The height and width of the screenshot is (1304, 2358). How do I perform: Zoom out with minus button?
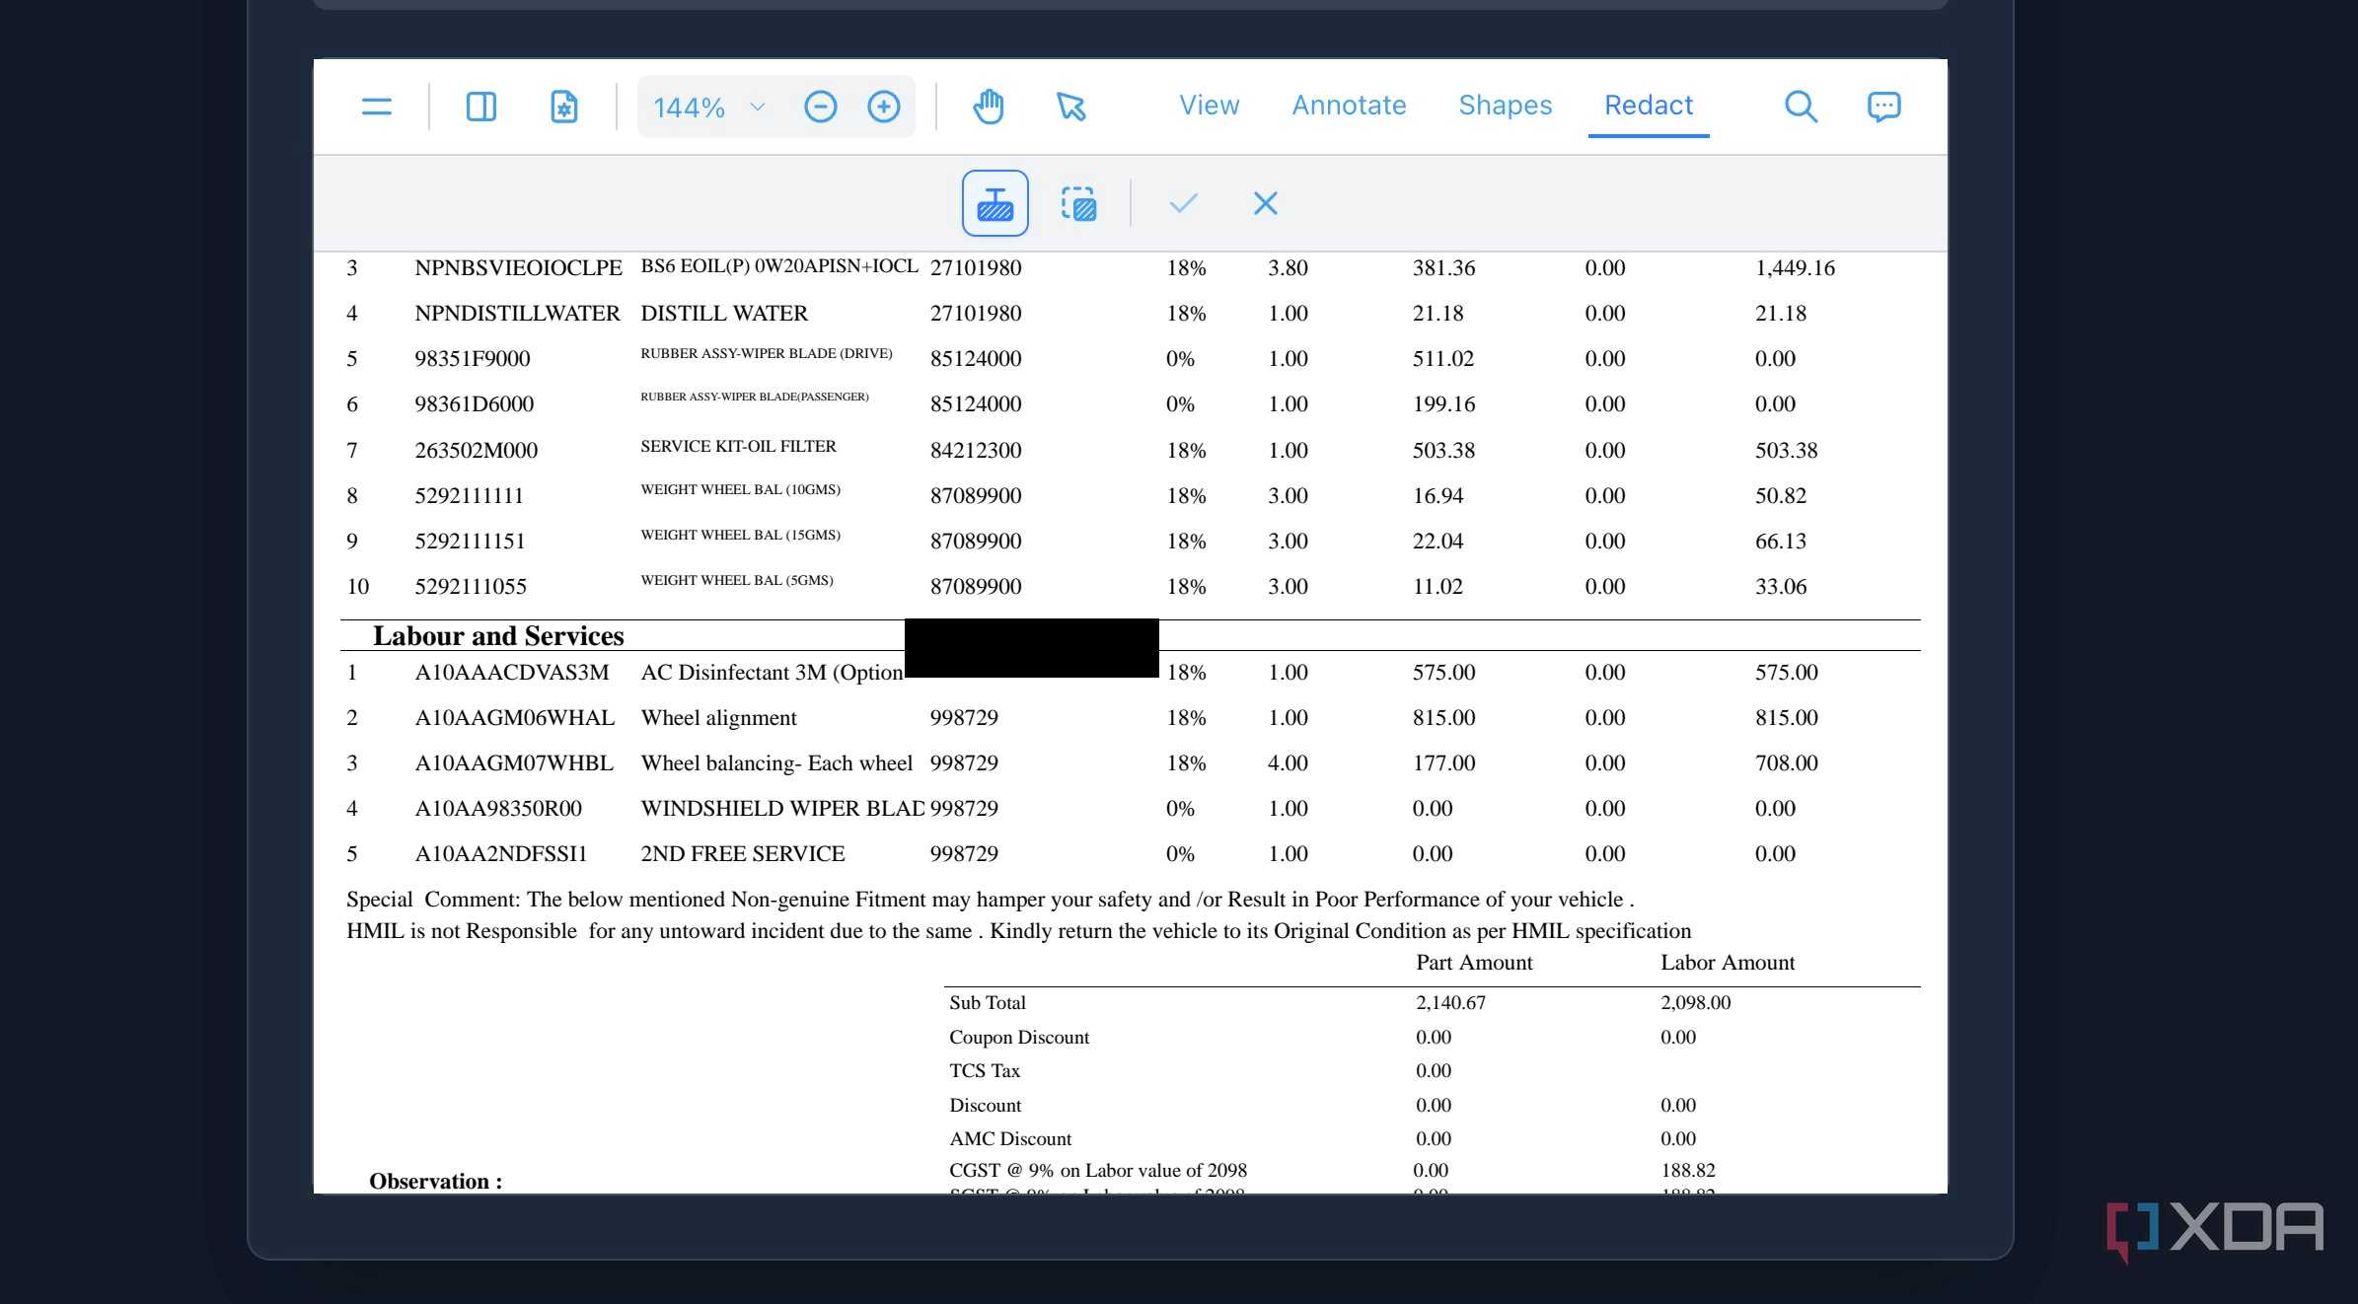point(820,107)
